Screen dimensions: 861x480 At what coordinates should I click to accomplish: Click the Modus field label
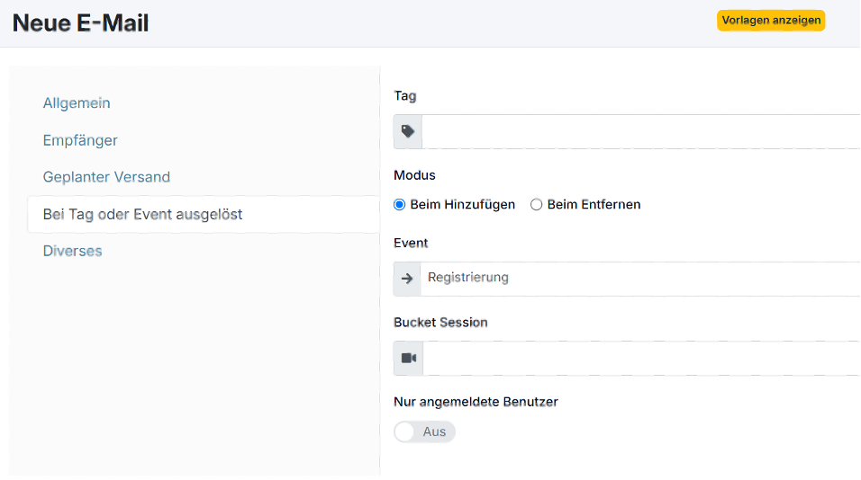tap(414, 175)
